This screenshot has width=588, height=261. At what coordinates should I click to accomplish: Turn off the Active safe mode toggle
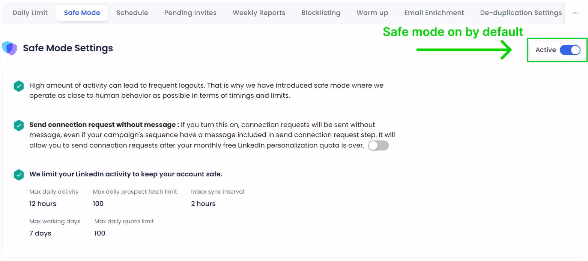pyautogui.click(x=570, y=50)
